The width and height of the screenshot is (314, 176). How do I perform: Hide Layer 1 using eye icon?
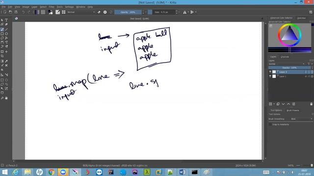(270, 76)
